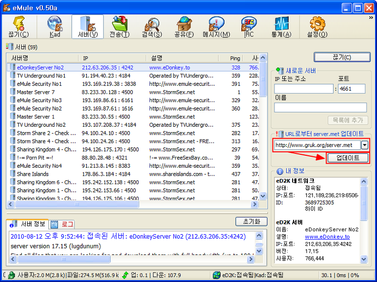Screen dimensions: 377x282
Task: Click my info panel scroll up arrow
Action: pyautogui.click(x=364, y=181)
